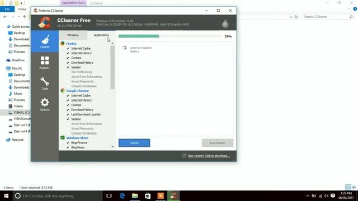Viewport: 358px width, 201px height.
Task: Click the Explorer help icon
Action: [x=355, y=9]
